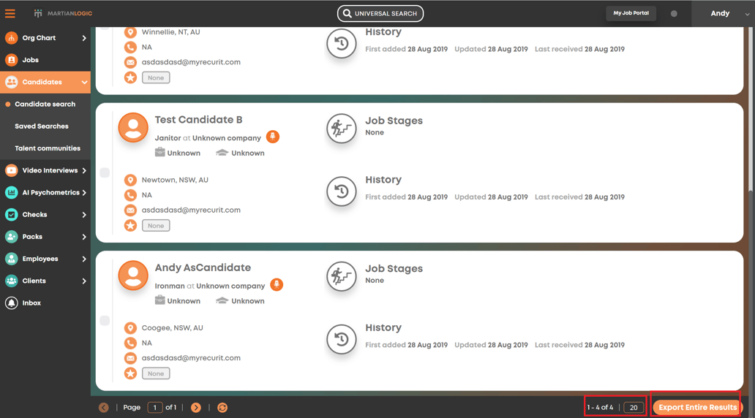The image size is (755, 418).
Task: Click the Employees icon
Action: [12, 259]
